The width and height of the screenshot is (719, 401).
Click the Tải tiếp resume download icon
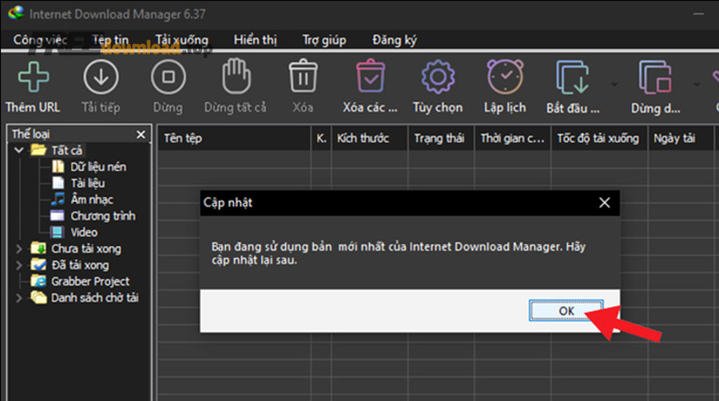tap(101, 77)
